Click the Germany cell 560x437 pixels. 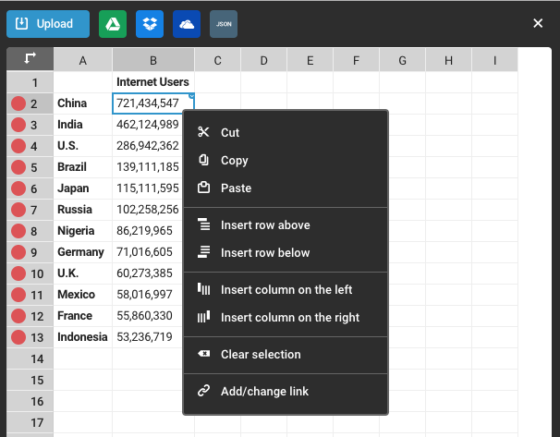point(83,252)
